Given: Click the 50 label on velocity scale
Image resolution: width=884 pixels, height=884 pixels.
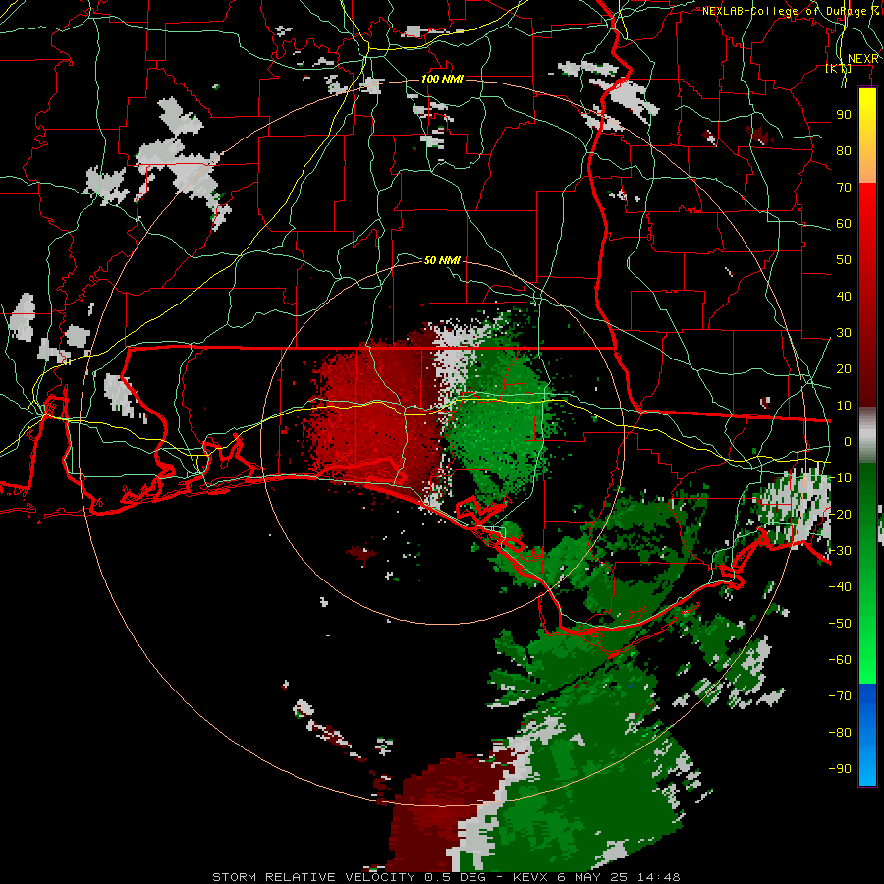Looking at the screenshot, I should click(x=844, y=260).
